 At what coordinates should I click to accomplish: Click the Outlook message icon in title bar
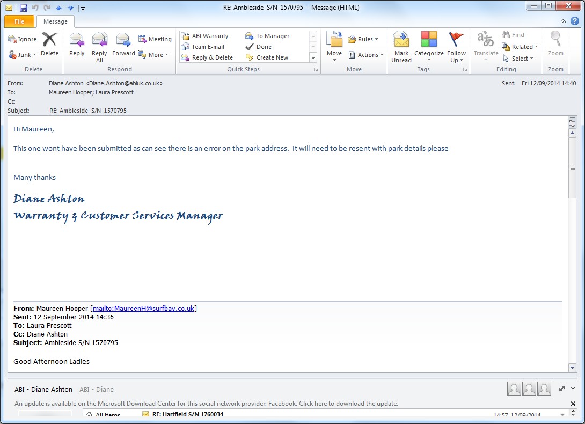click(9, 8)
